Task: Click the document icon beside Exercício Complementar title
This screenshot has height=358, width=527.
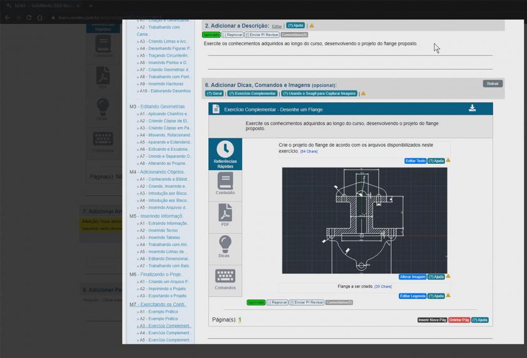Action: click(x=216, y=109)
